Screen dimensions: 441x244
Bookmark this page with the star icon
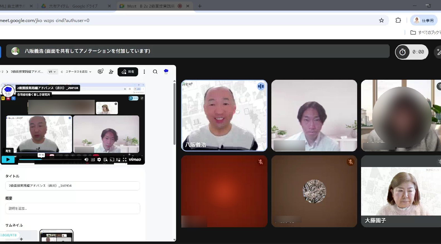coord(381,20)
